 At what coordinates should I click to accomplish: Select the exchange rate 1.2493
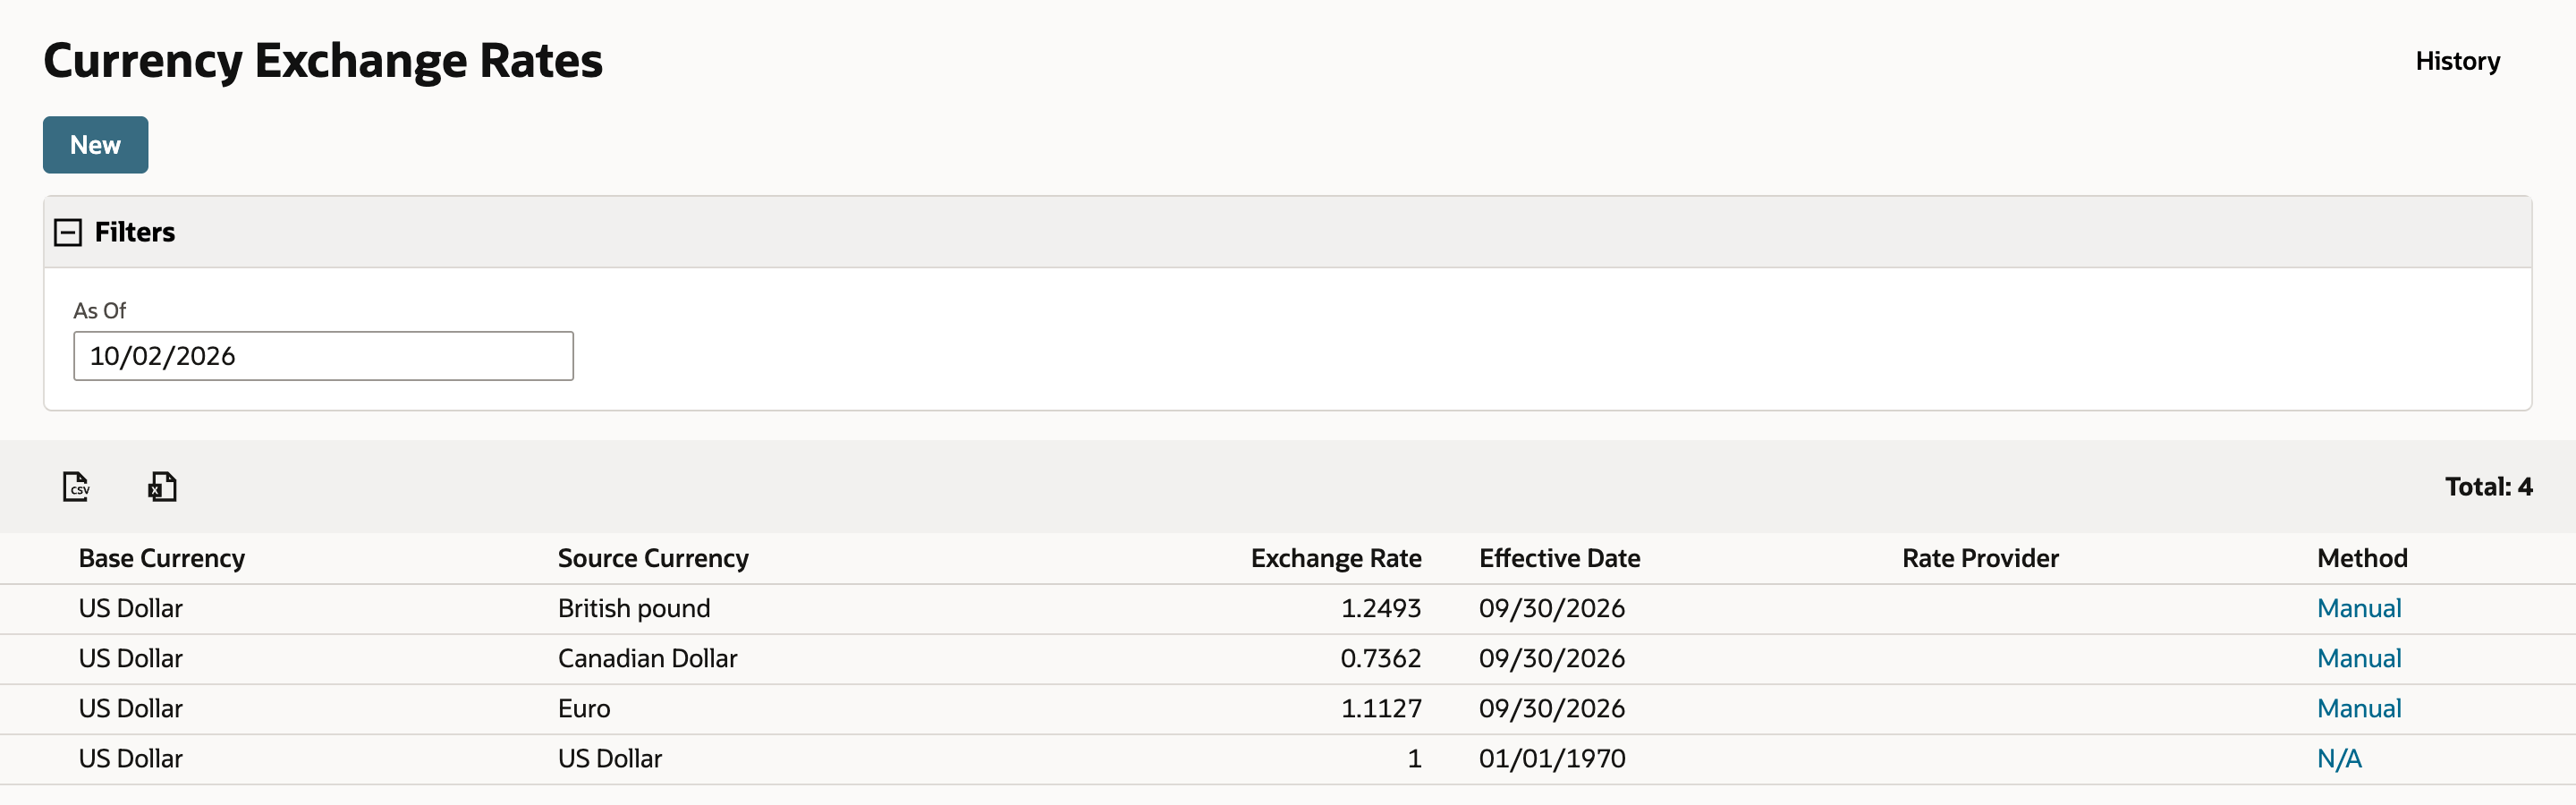(x=1380, y=608)
